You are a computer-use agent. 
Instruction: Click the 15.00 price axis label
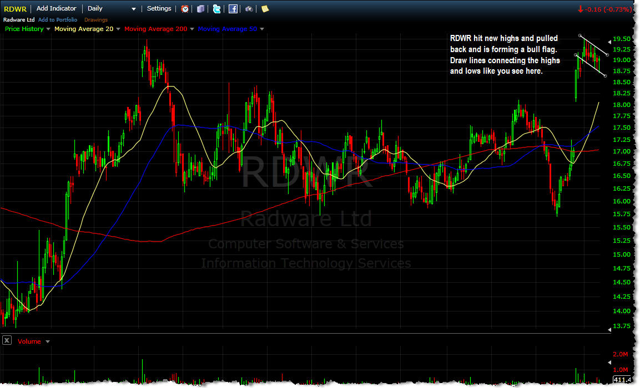622,254
